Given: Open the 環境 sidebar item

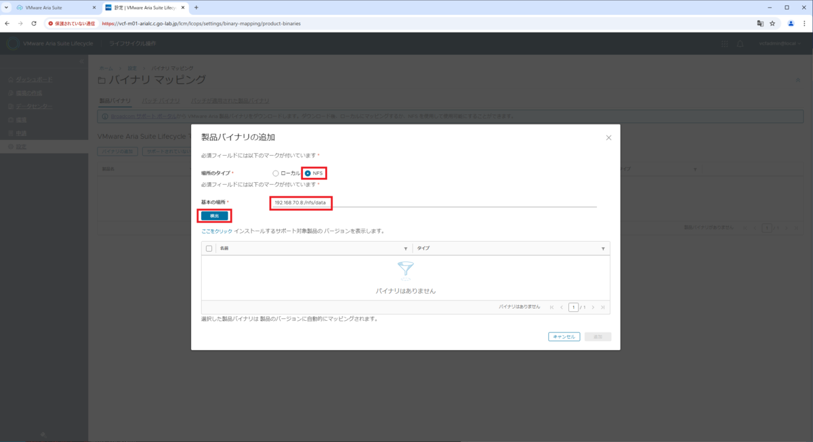Looking at the screenshot, I should click(21, 120).
